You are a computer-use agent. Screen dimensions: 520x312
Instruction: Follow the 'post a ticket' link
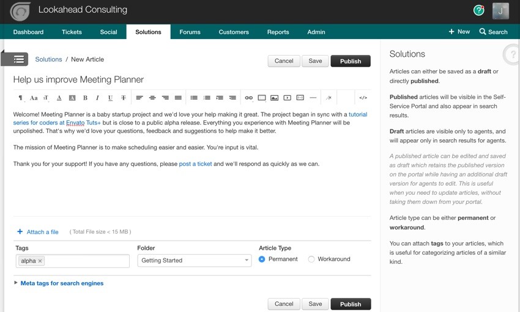(195, 164)
